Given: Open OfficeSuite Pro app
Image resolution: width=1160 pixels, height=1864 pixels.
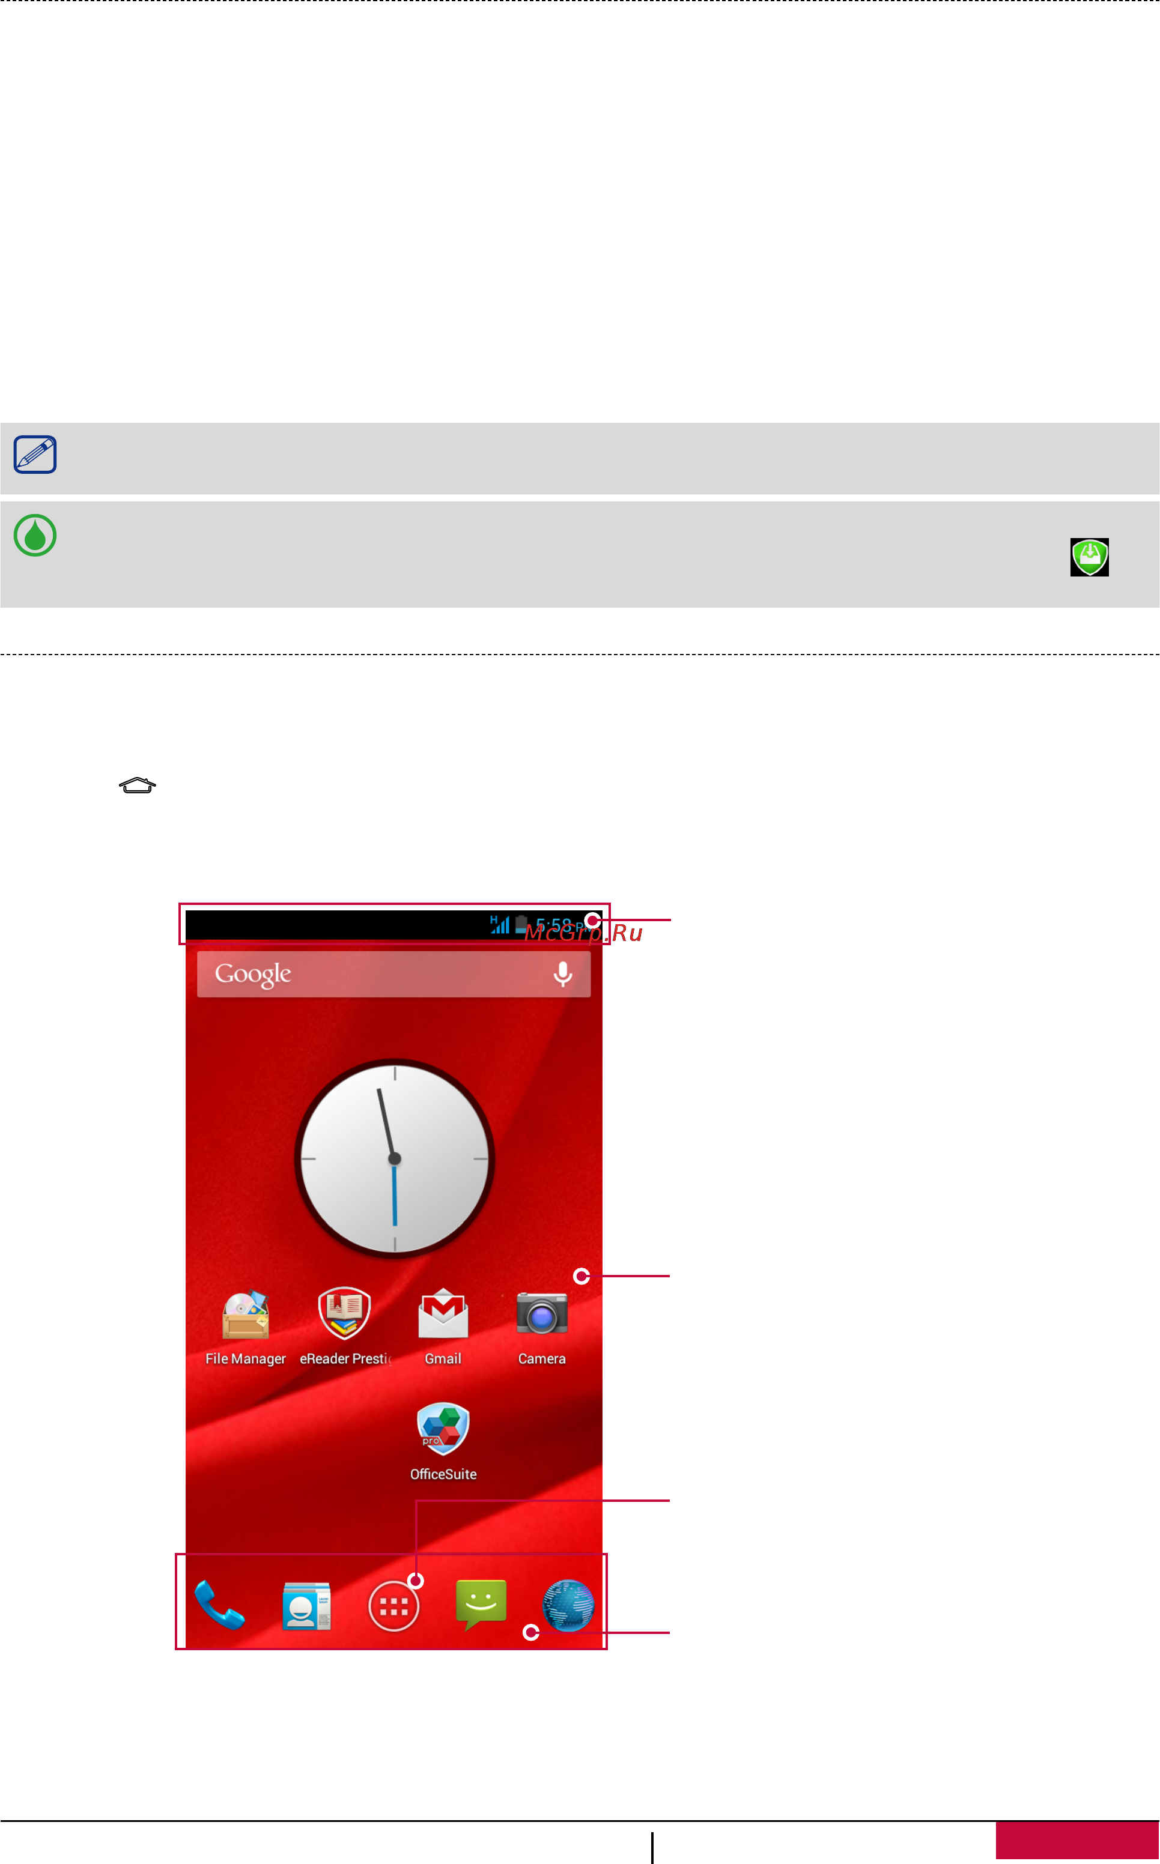Looking at the screenshot, I should click(x=443, y=1442).
